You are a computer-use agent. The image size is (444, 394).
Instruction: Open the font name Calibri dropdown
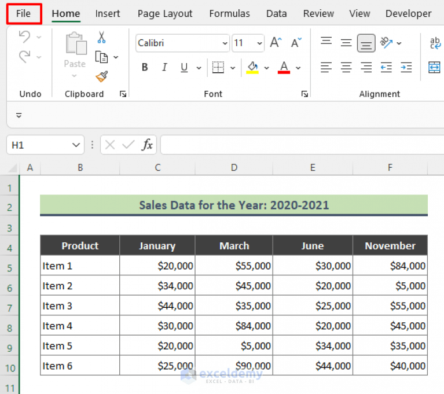pos(225,43)
